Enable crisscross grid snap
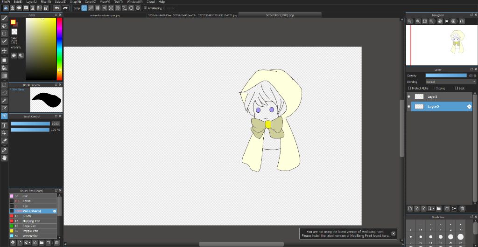 coord(98,8)
